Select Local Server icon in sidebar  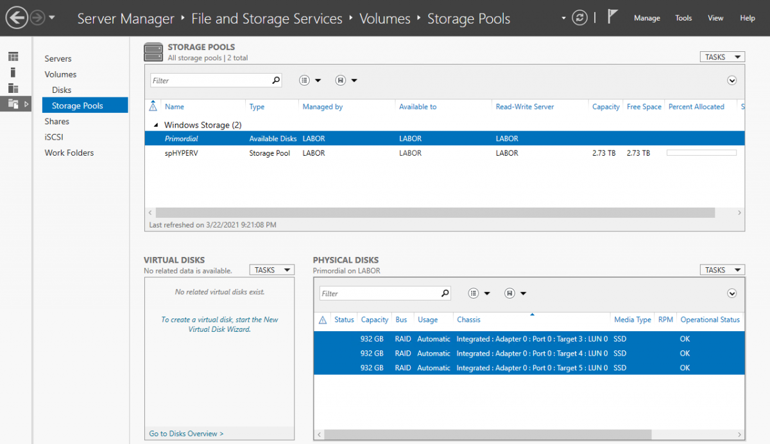[x=13, y=72]
